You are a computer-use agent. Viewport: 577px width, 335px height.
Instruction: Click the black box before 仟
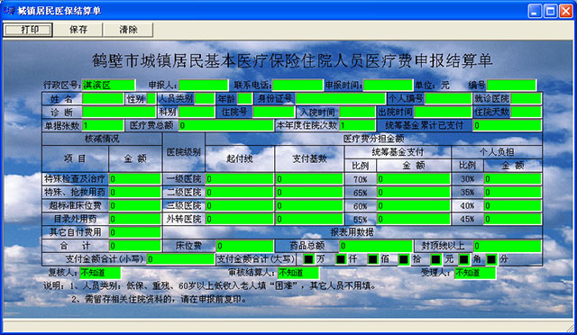(x=341, y=259)
